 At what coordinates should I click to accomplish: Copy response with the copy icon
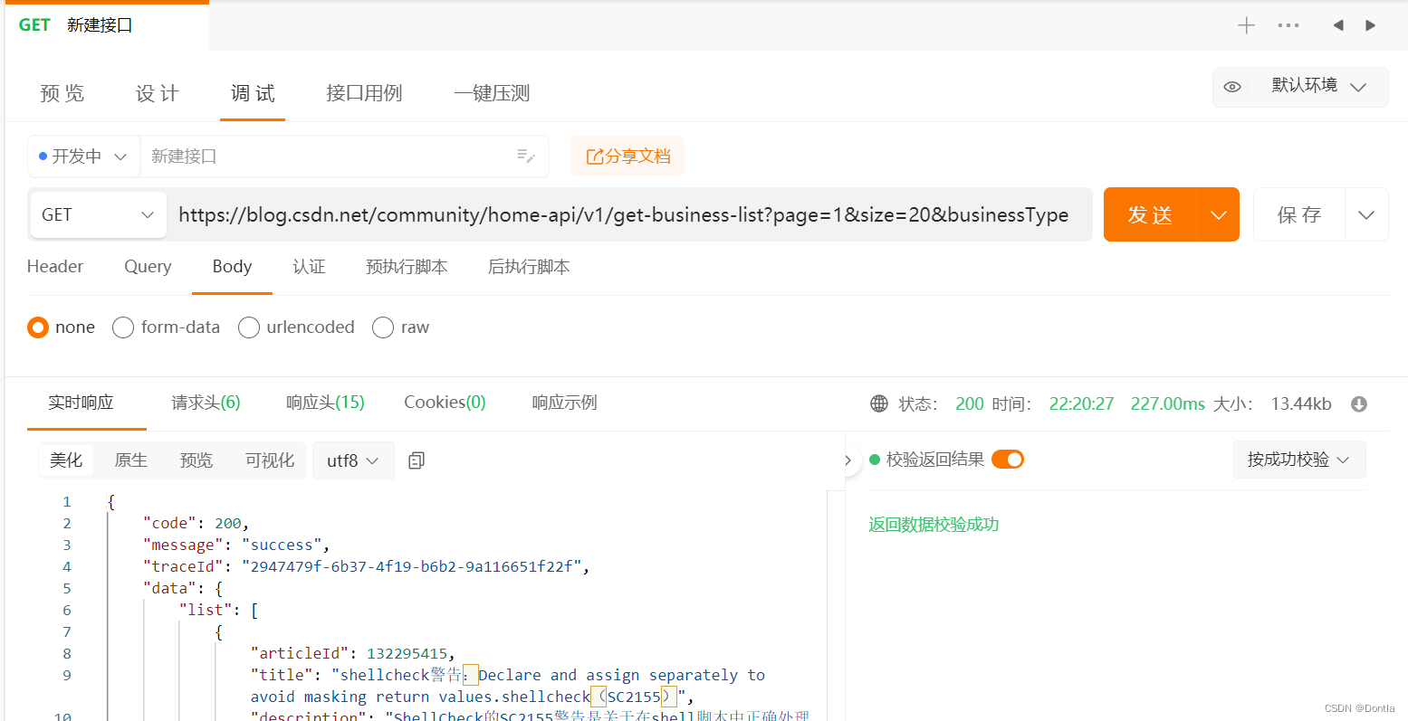417,460
